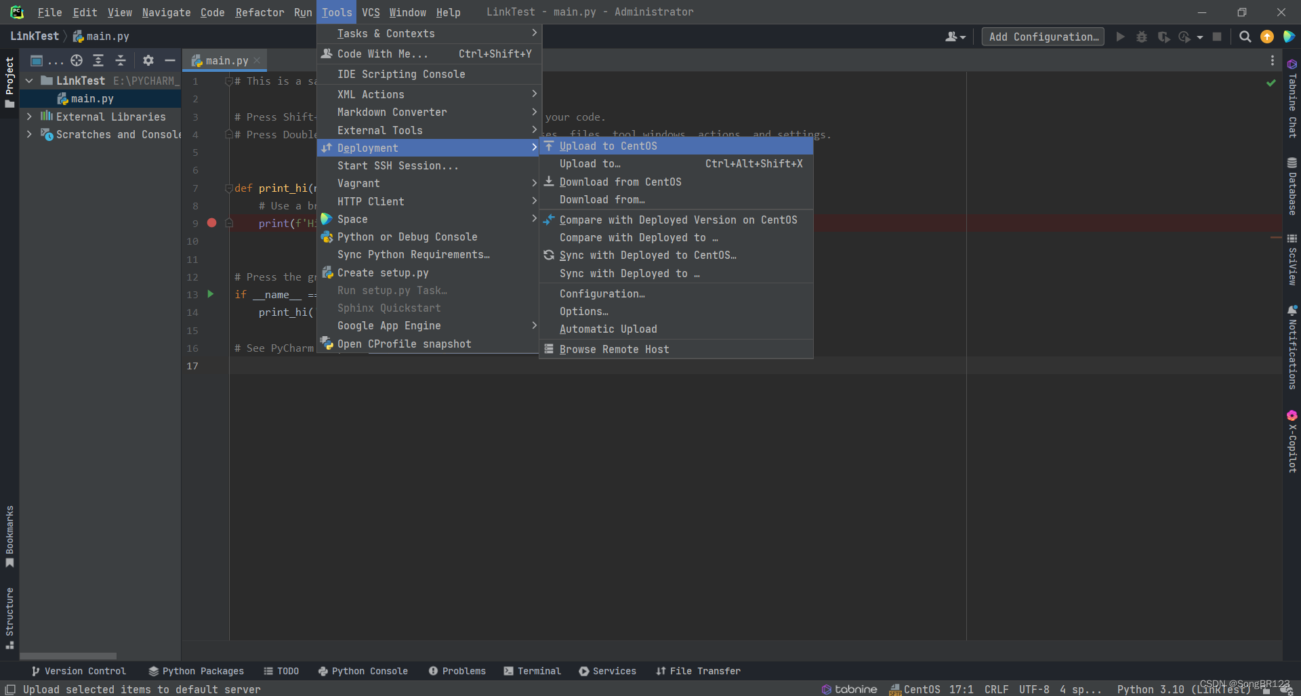The image size is (1301, 696).
Task: Open Python or Debug Console entry
Action: coord(429,237)
